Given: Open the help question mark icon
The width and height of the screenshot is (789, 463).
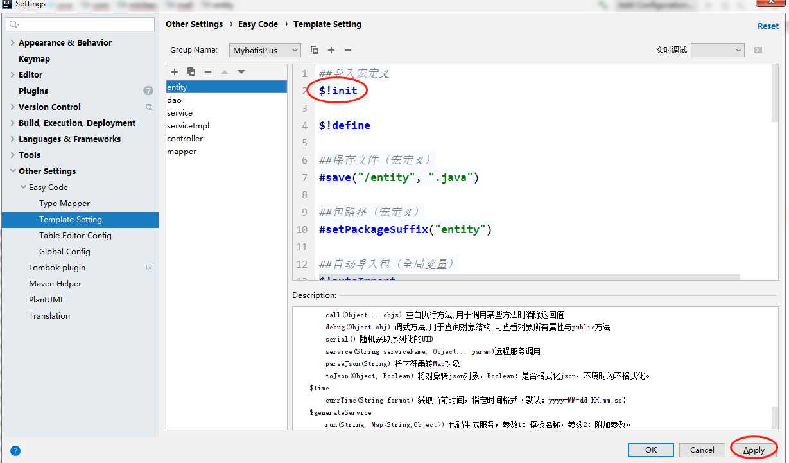Looking at the screenshot, I should click(16, 451).
